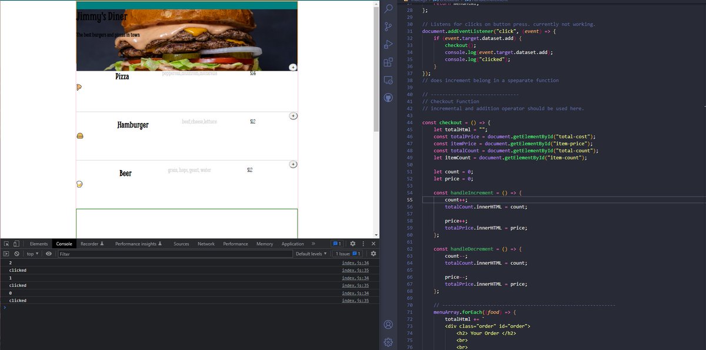Screen dimensions: 706x350
Task: Select the Console tab
Action: [x=64, y=244]
